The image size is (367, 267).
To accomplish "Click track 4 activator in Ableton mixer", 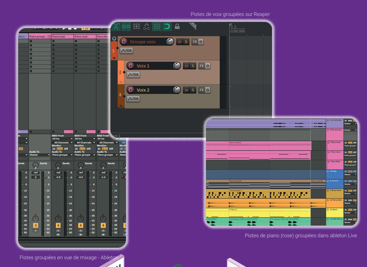I will coord(58,226).
